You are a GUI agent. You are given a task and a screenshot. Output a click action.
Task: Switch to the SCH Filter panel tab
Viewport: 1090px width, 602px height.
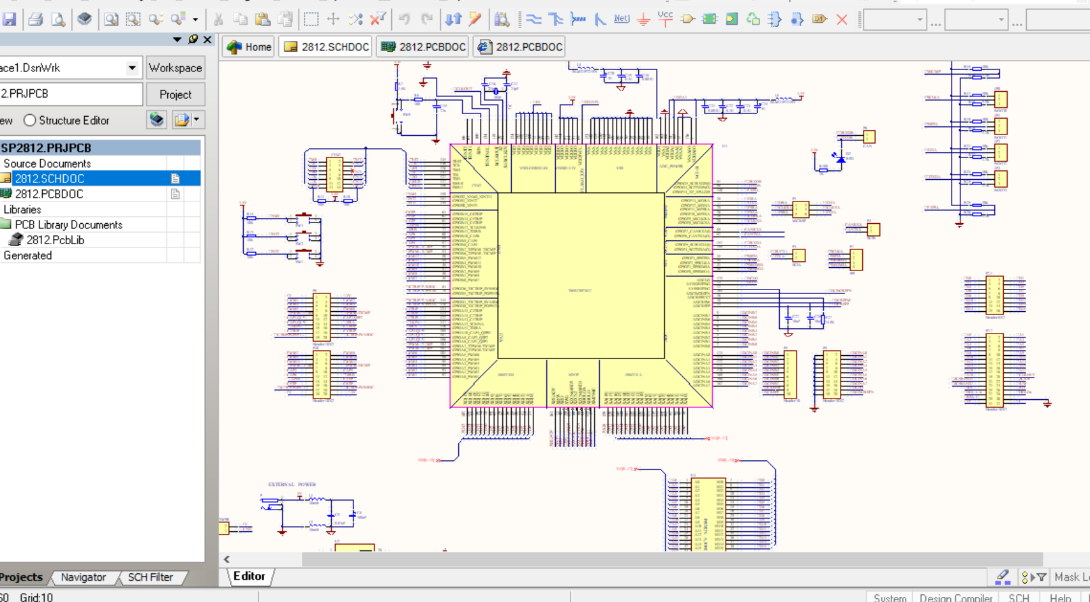point(150,577)
